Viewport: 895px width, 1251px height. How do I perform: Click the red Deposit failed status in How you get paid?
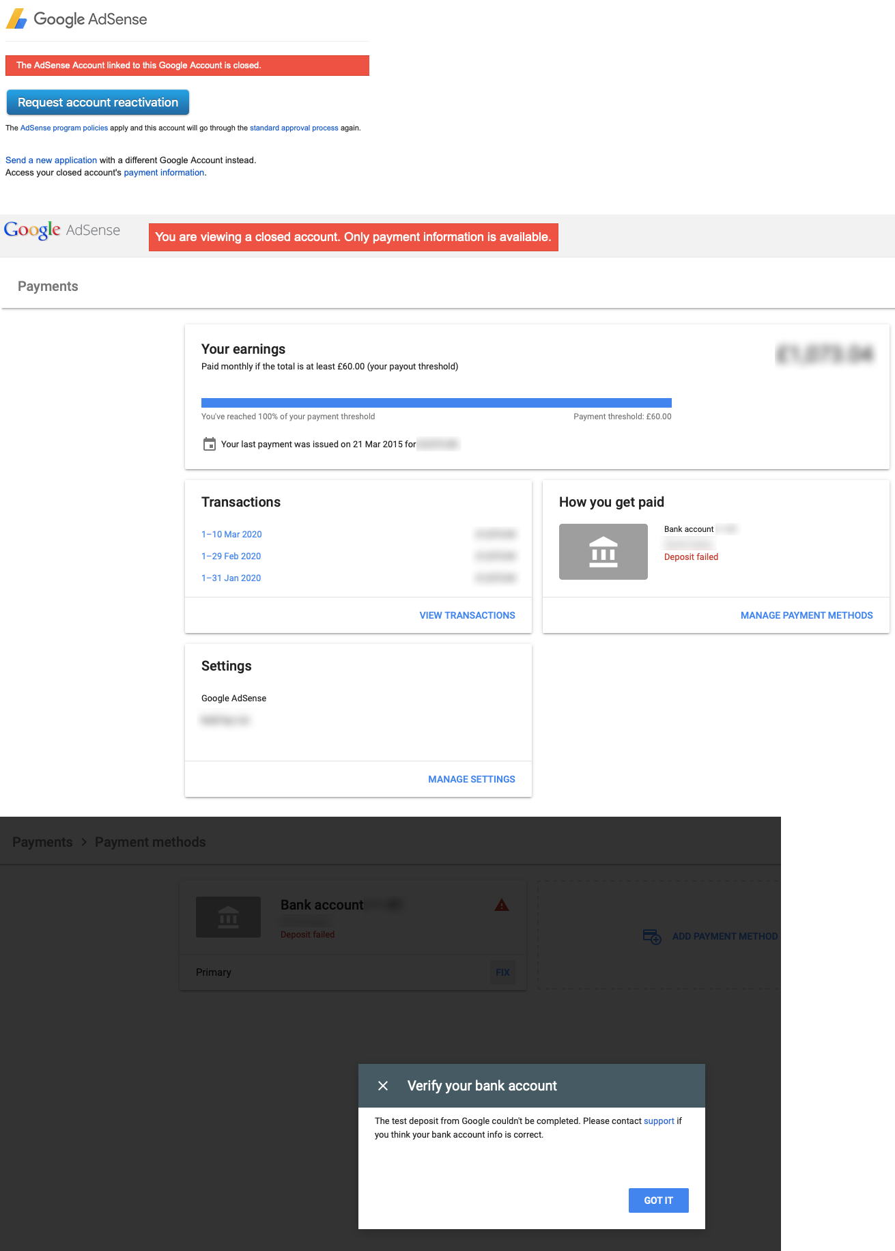click(691, 557)
